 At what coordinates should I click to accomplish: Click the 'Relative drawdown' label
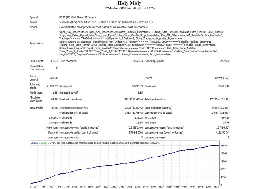155,99
